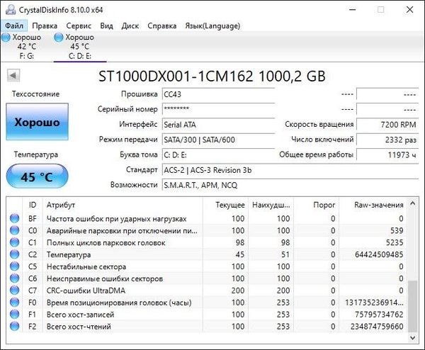425x350 pixels.
Task: Click the Возможности field S.M.A.R.T., APM, NCQ
Action: pyautogui.click(x=290, y=186)
